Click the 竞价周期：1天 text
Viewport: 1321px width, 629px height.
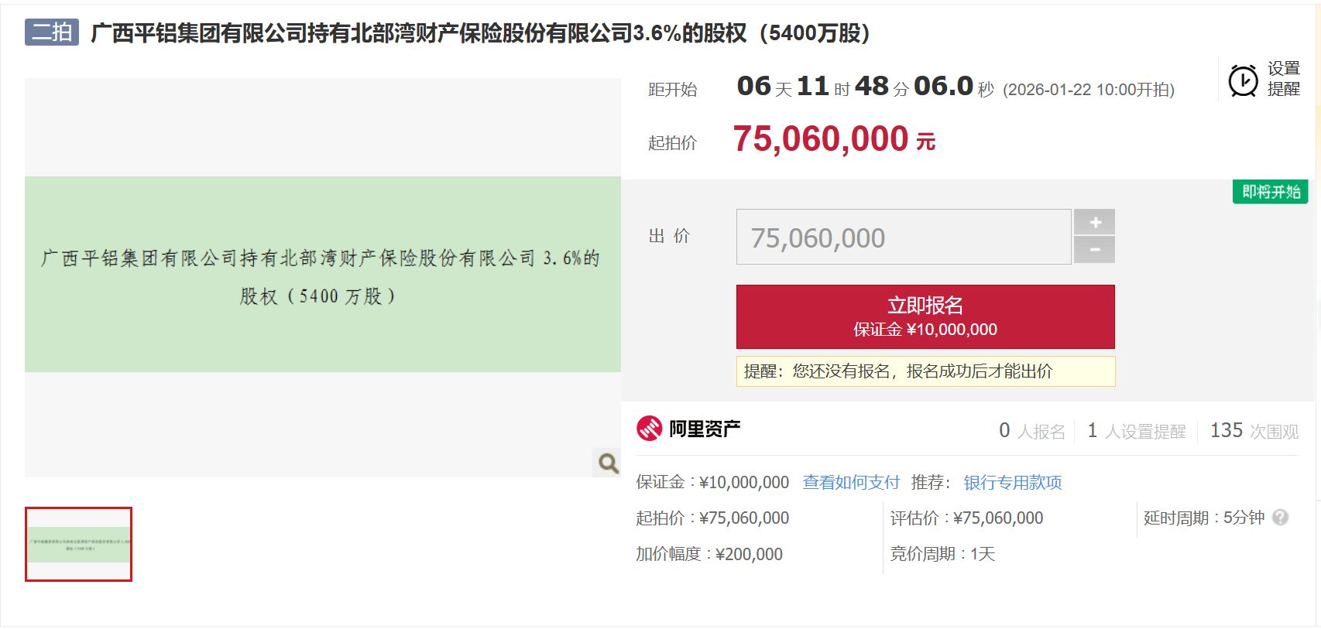coord(942,554)
